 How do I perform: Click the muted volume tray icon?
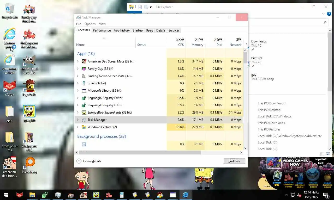(x=299, y=195)
